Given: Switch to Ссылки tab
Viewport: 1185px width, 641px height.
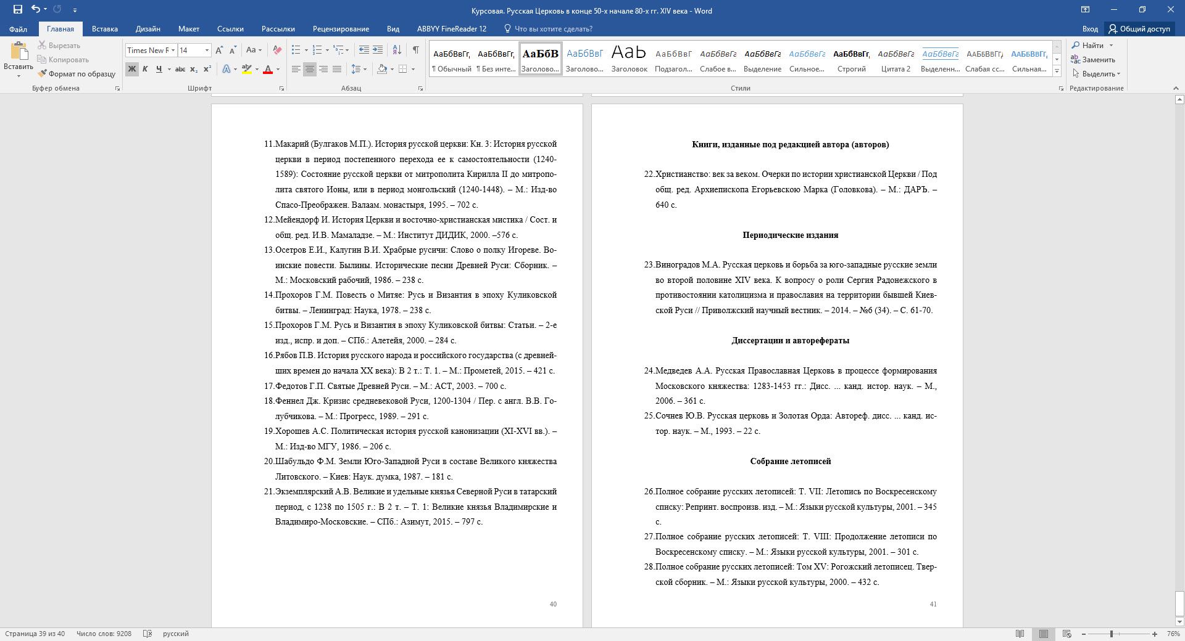Looking at the screenshot, I should (230, 29).
